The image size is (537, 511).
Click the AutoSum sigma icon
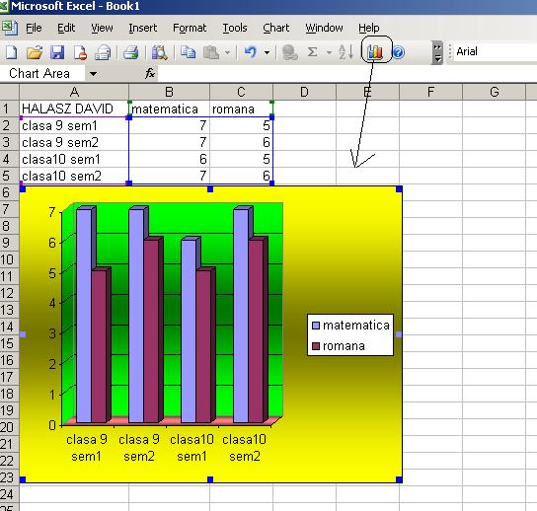(x=312, y=52)
